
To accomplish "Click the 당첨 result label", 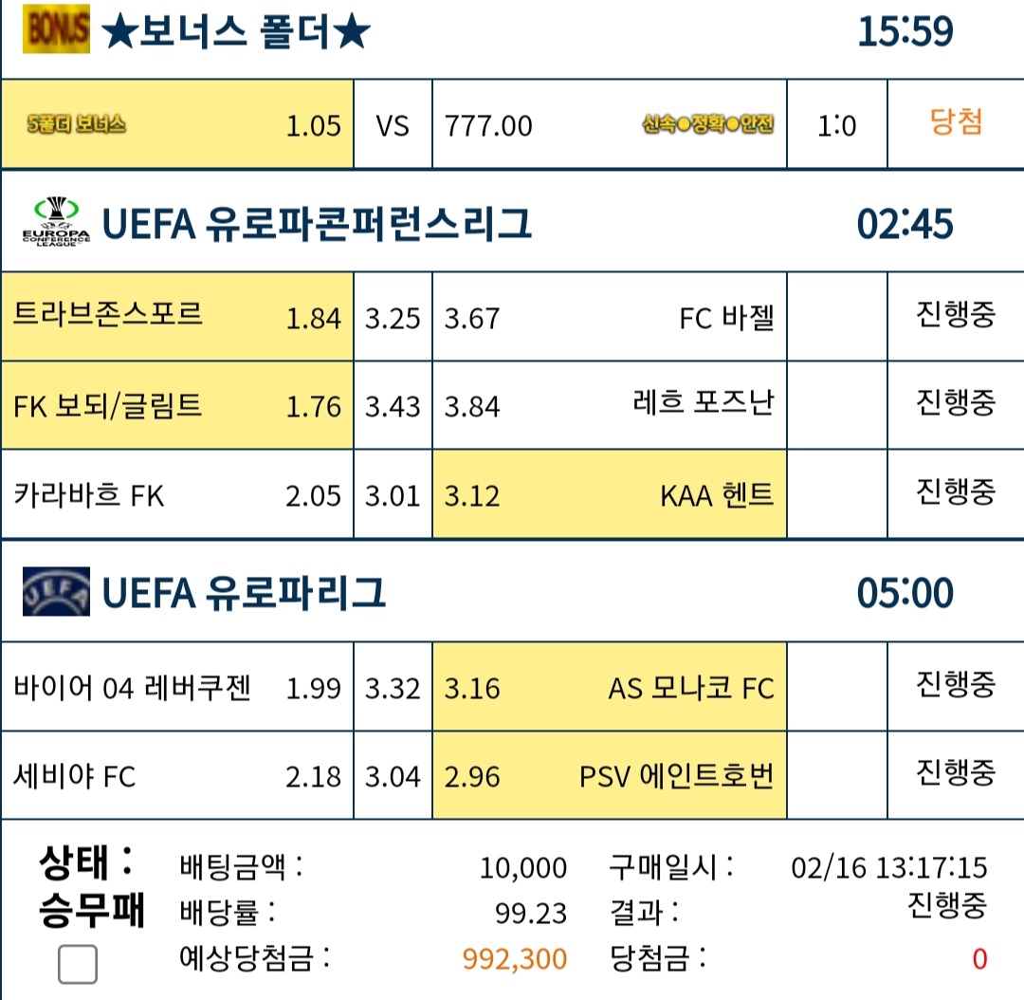I will click(x=956, y=121).
